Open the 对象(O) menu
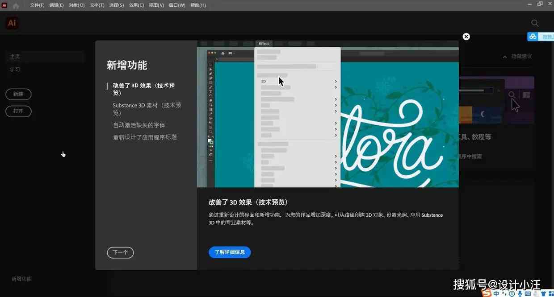Viewport: 554px width, 297px height. (x=77, y=5)
